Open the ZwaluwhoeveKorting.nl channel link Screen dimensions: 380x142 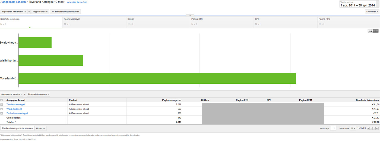click(x=17, y=113)
